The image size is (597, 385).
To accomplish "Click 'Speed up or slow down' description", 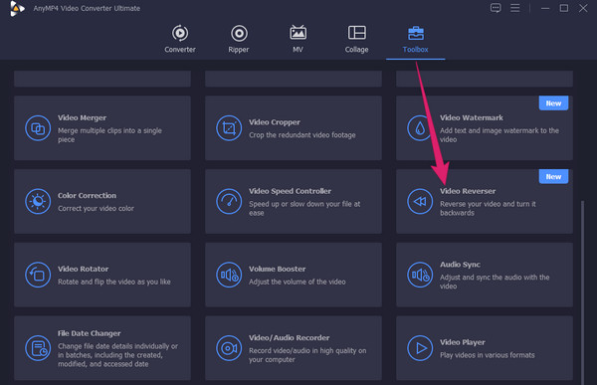I will 304,208.
